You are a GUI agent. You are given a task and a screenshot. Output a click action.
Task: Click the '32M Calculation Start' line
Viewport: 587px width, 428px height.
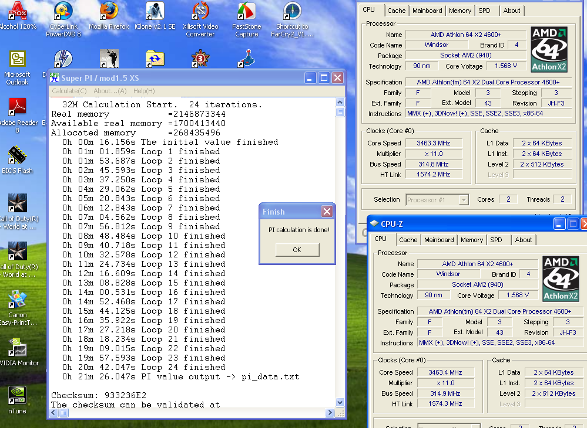click(x=162, y=104)
